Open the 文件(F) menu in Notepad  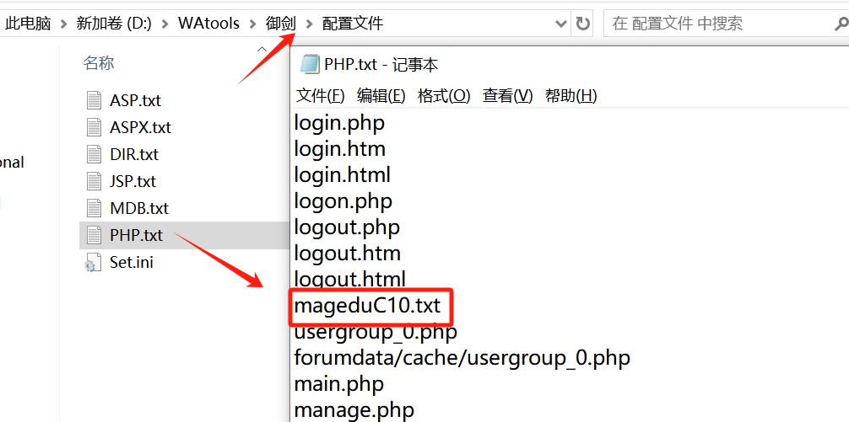point(320,96)
